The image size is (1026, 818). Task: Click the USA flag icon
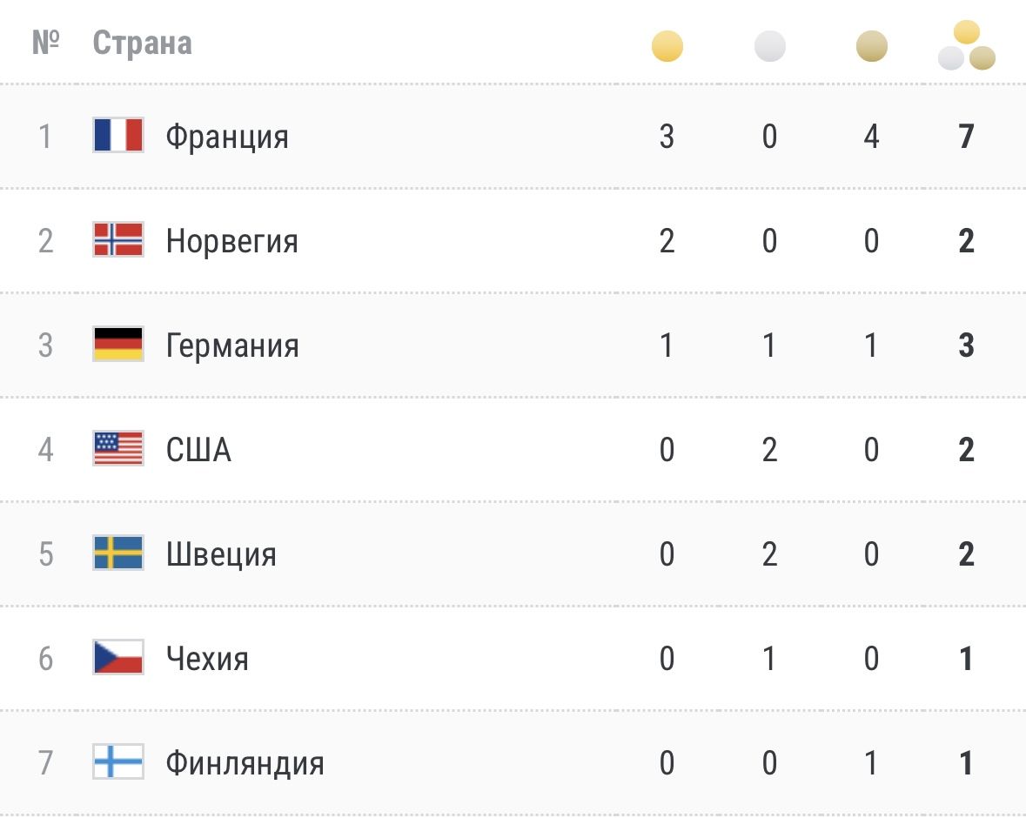coord(118,448)
